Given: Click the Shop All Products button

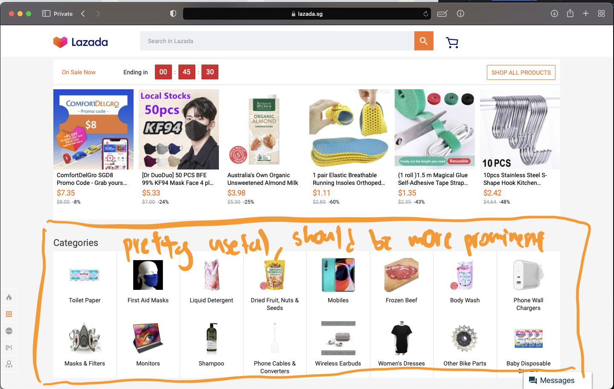Looking at the screenshot, I should point(521,73).
